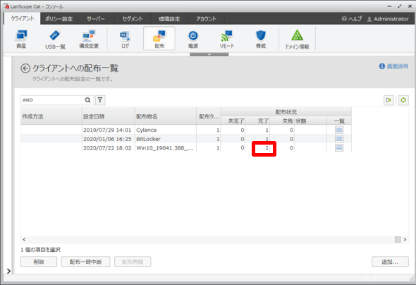Viewport: 416px width, 285px height.
Task: Click the search magnifier icon
Action: (87, 100)
